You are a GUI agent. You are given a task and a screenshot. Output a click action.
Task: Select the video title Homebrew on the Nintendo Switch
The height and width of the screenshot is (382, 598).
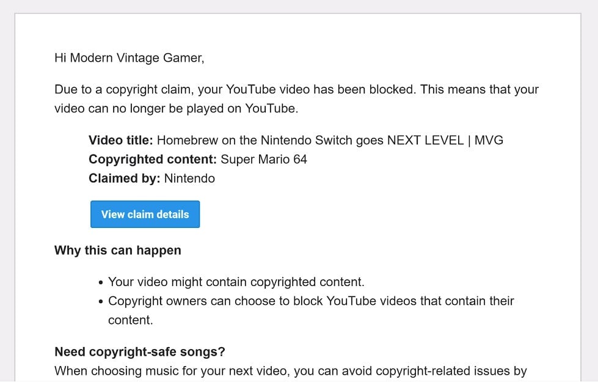pos(257,140)
